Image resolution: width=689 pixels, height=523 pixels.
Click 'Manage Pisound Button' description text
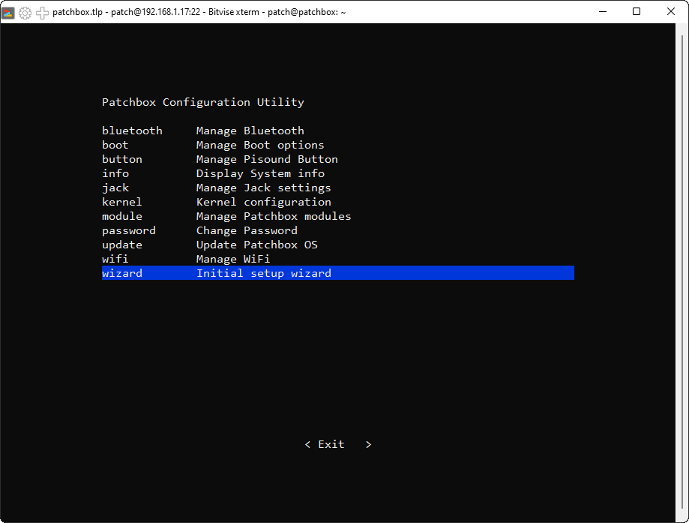(x=267, y=159)
